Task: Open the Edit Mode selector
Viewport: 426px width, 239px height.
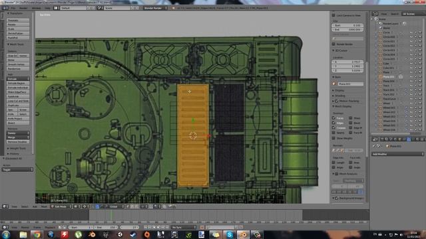Action: pos(61,206)
